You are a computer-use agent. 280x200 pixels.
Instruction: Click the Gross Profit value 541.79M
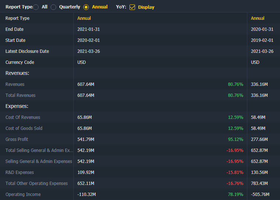86,139
